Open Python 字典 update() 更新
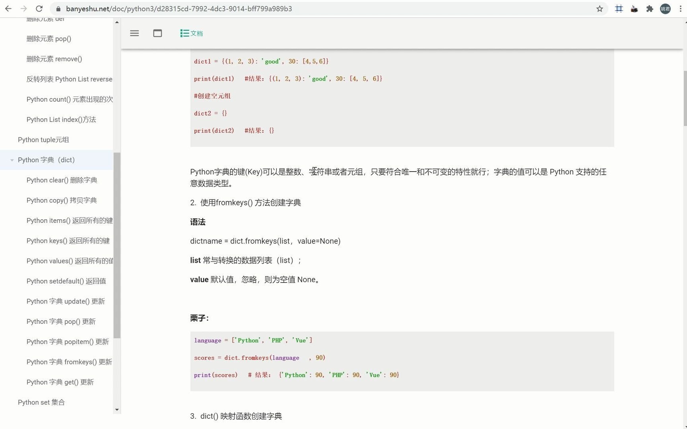The width and height of the screenshot is (687, 429). click(66, 301)
